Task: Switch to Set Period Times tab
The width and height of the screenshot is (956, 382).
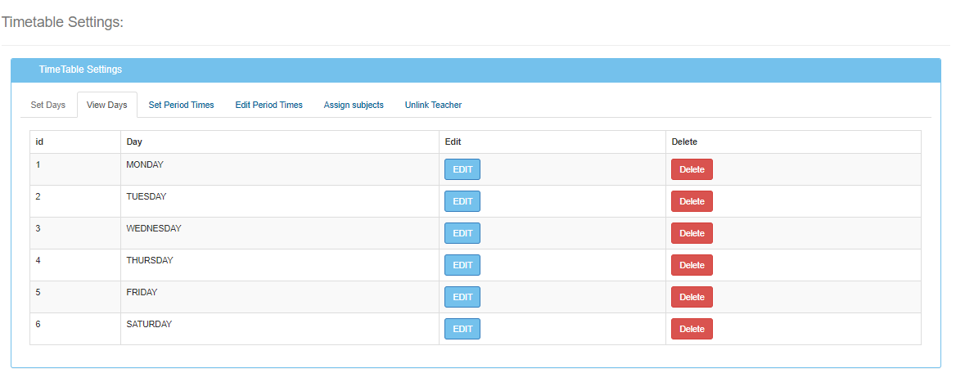Action: 181,105
